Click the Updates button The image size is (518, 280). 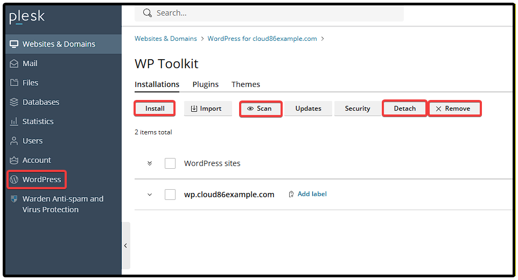tap(308, 109)
